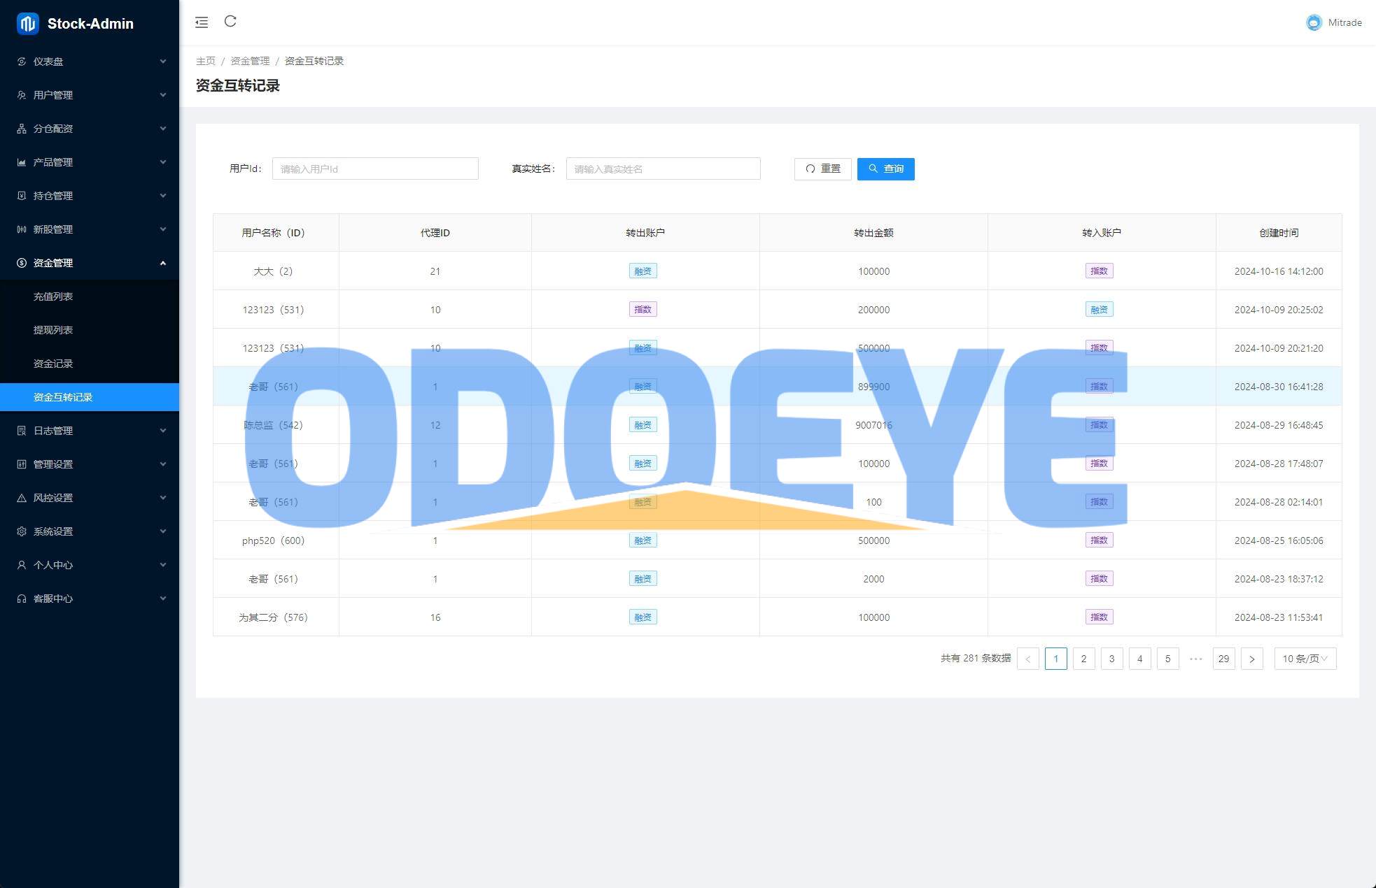Image resolution: width=1376 pixels, height=888 pixels.
Task: Reload the page with the refresh icon
Action: pyautogui.click(x=230, y=21)
